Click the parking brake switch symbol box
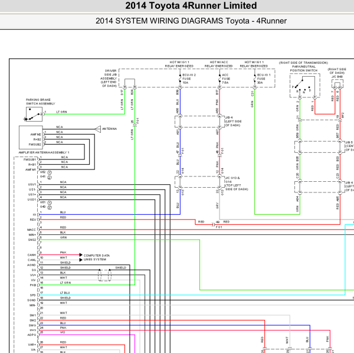The height and width of the screenshot is (353, 354). (34, 114)
